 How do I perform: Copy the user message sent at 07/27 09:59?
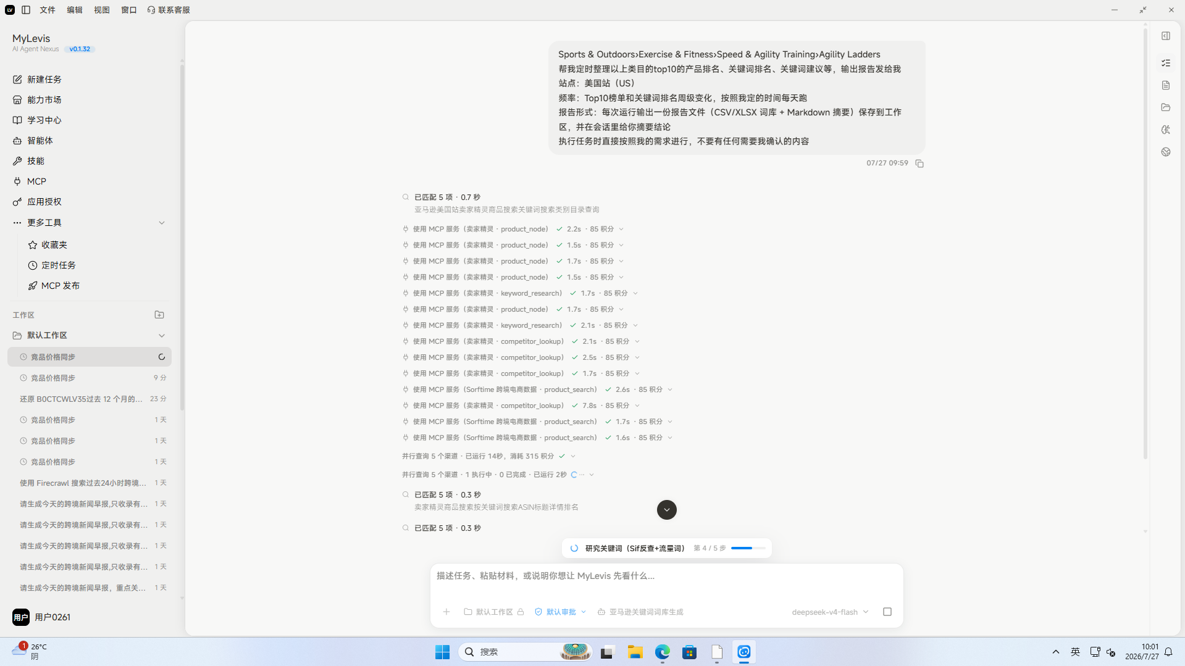(919, 164)
